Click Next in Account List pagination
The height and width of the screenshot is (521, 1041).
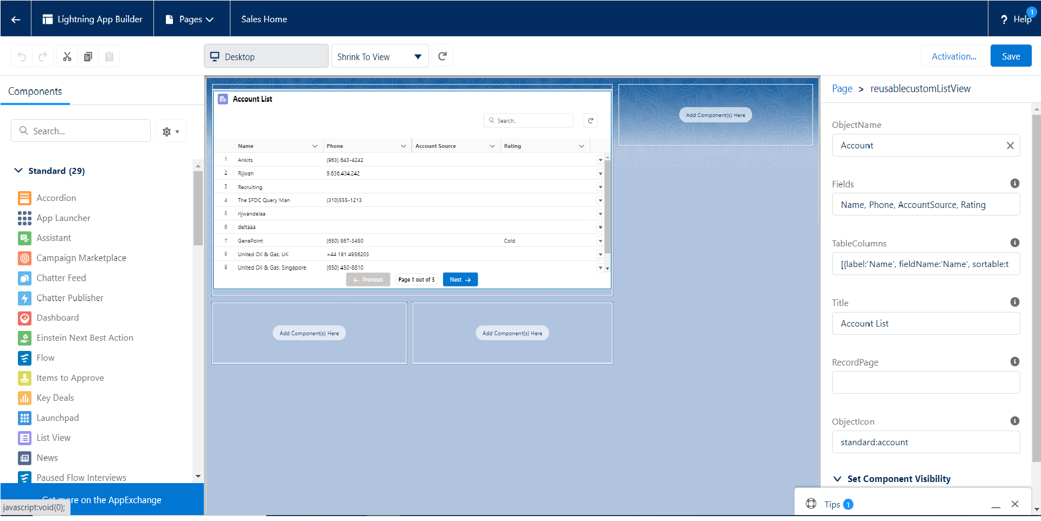pyautogui.click(x=460, y=279)
